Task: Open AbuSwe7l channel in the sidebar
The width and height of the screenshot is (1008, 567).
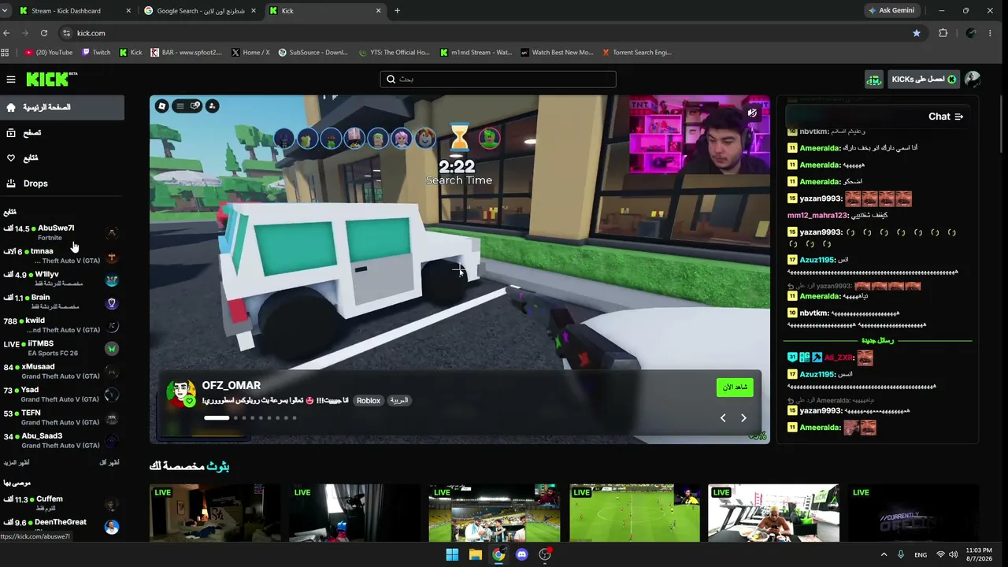Action: [x=61, y=232]
